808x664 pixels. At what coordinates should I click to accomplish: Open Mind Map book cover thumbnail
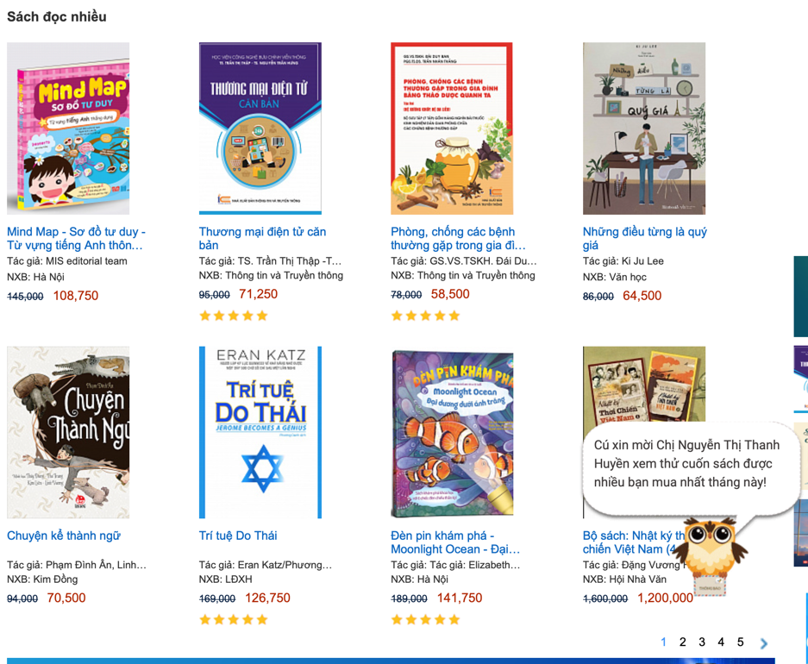68,128
